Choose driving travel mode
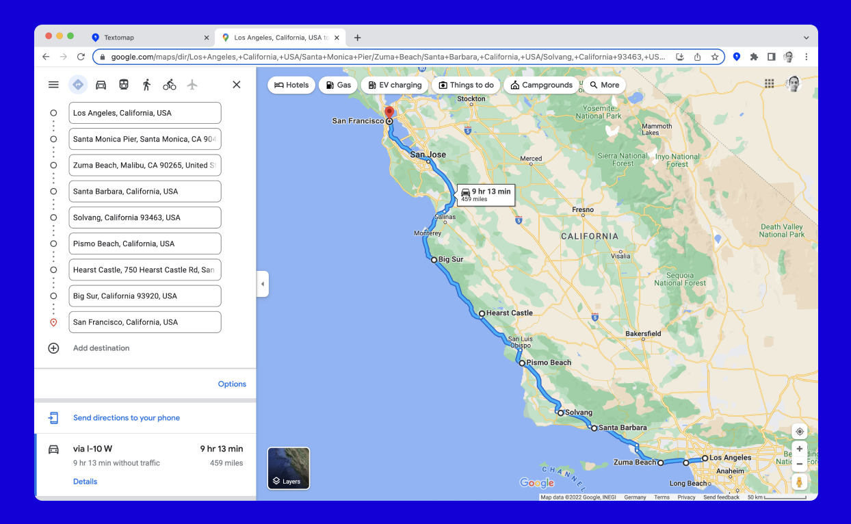Viewport: 851px width, 524px height. tap(101, 85)
